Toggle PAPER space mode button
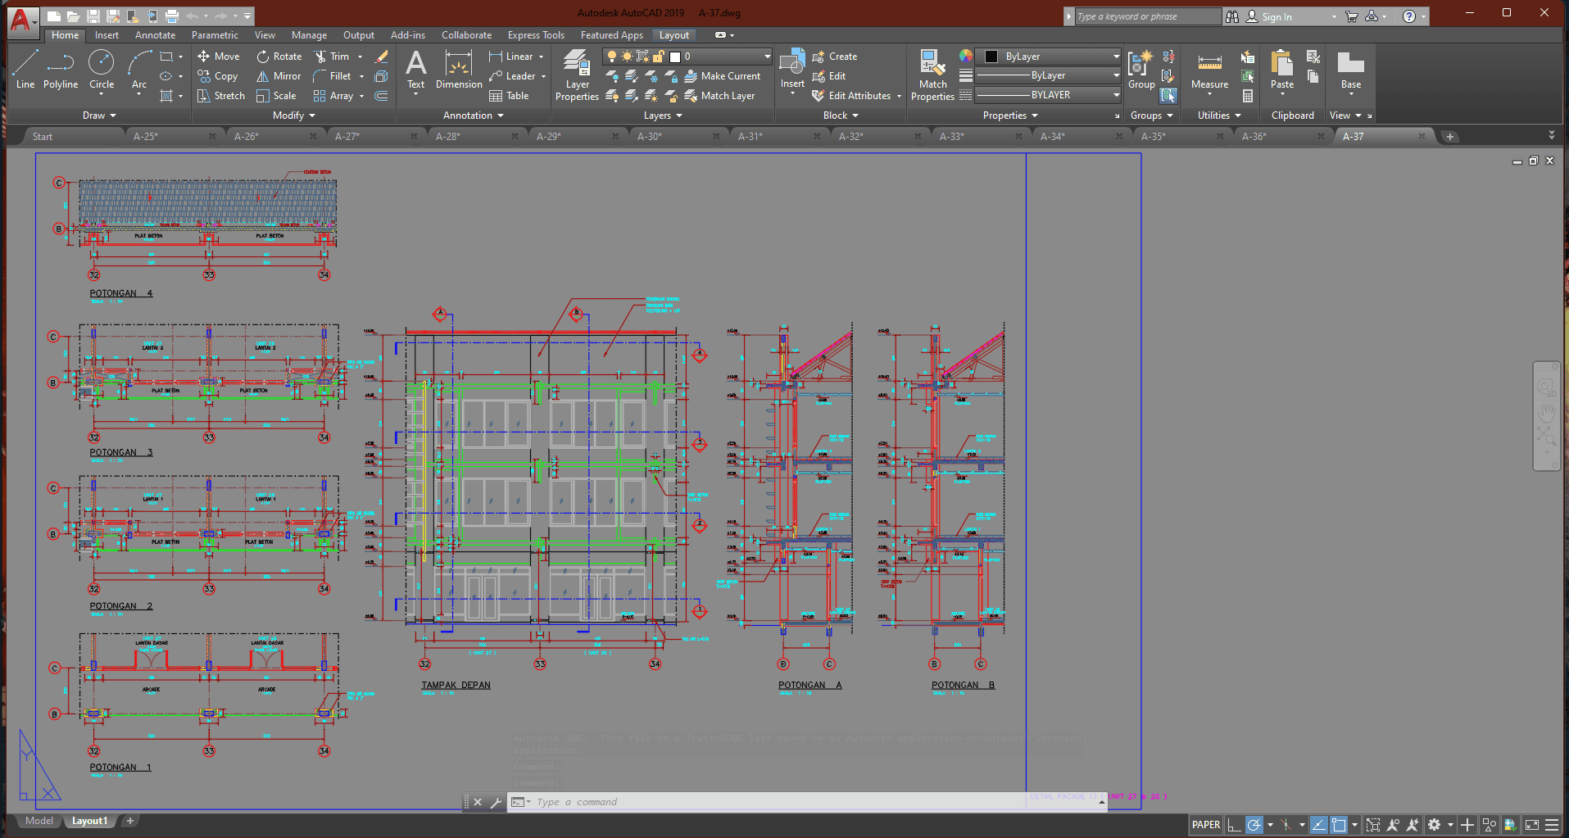 1205,825
